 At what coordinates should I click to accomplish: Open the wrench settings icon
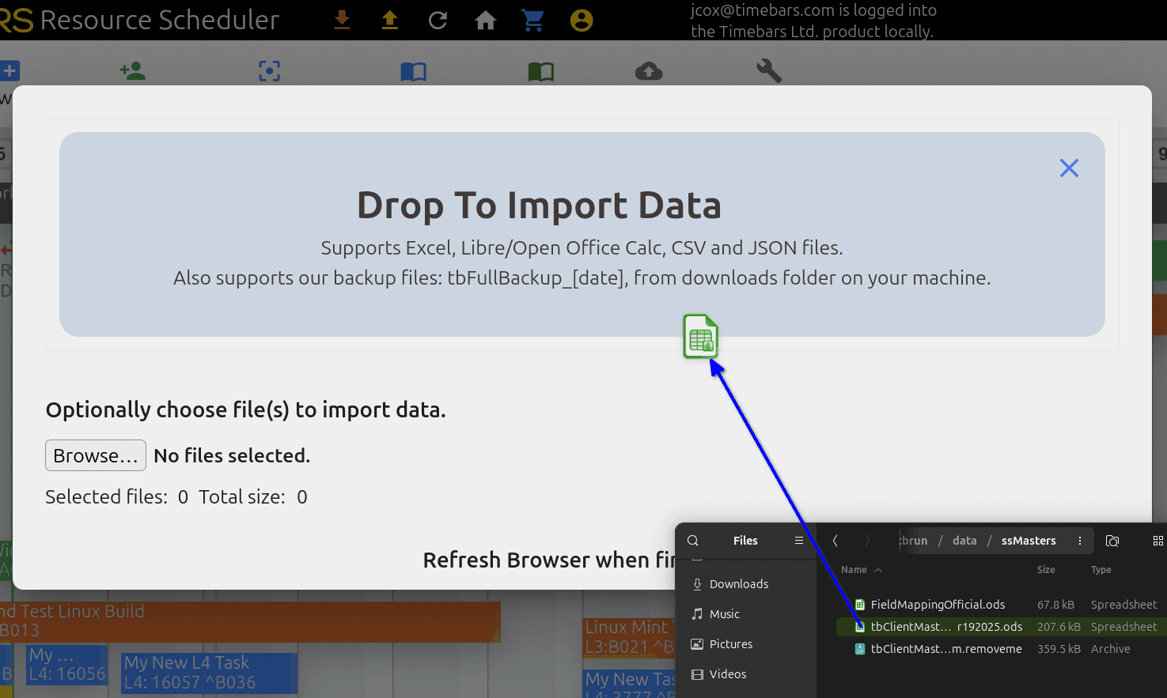769,71
